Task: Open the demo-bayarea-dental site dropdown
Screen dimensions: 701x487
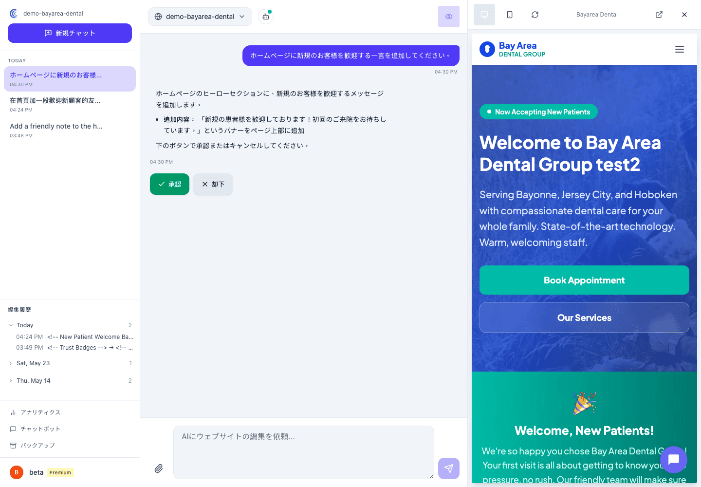Action: click(x=200, y=17)
